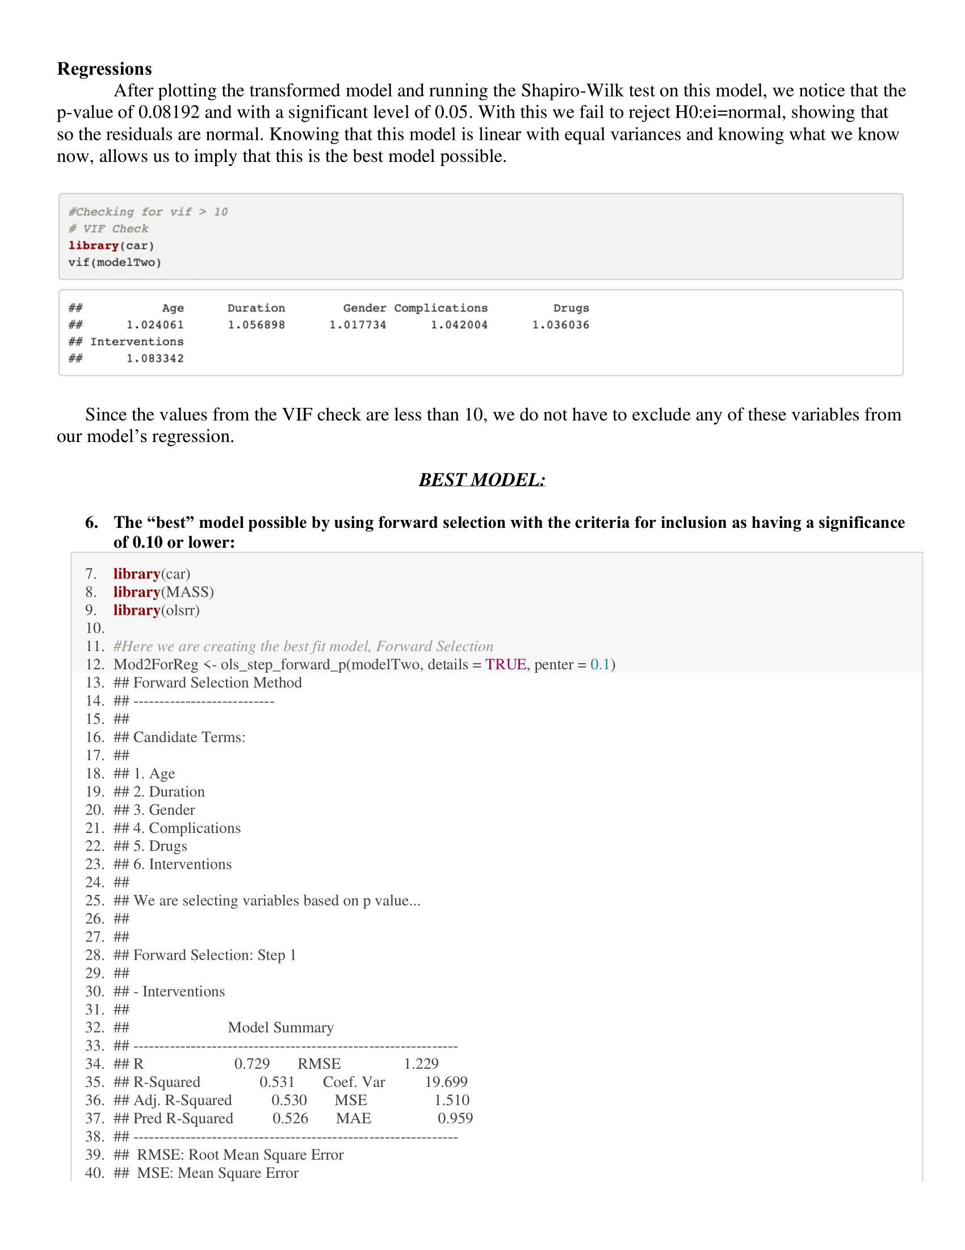Click the Drugs VIF value 1.036036

pos(561,324)
